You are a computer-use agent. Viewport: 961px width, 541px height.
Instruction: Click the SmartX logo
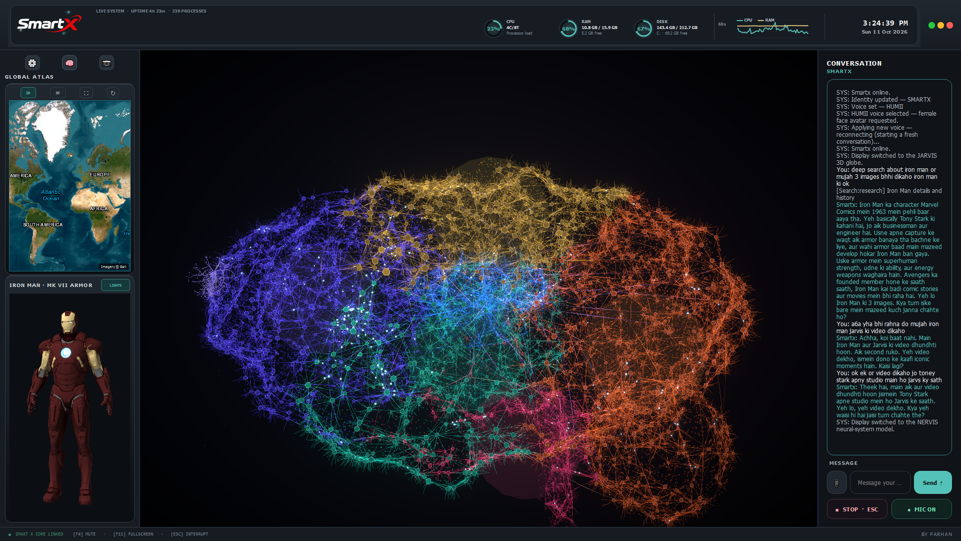click(49, 24)
